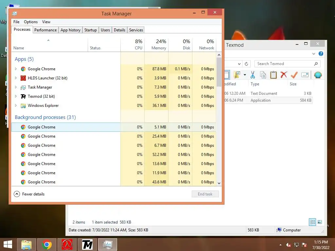Switch to the Performance tab
335x251 pixels.
45,30
